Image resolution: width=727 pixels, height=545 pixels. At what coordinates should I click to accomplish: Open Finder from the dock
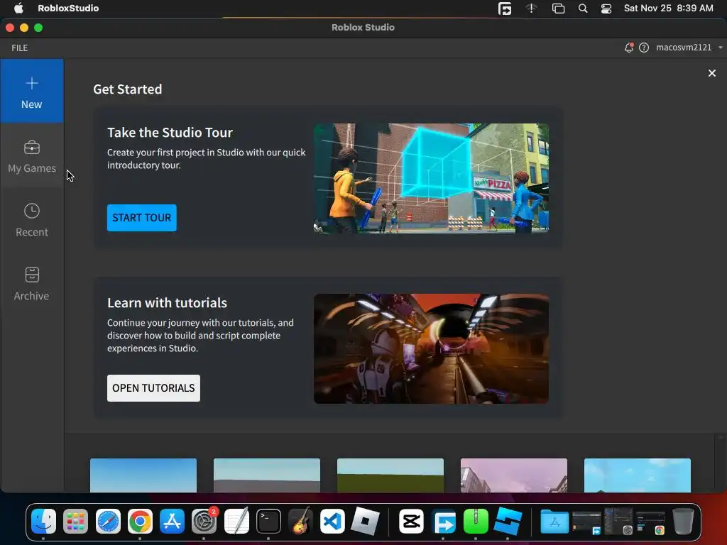coord(43,522)
